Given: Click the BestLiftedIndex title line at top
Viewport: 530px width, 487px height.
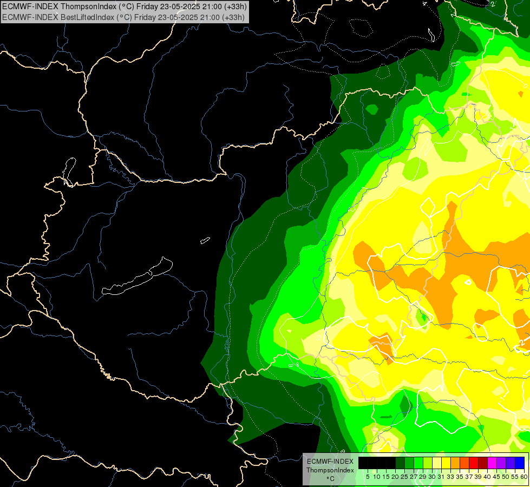Looking at the screenshot, I should click(123, 17).
